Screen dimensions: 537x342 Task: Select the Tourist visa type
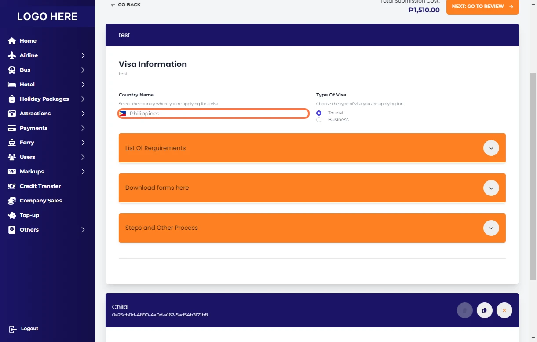(x=319, y=113)
